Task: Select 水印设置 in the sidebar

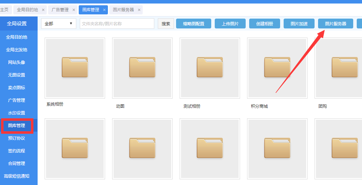Action: [x=17, y=113]
